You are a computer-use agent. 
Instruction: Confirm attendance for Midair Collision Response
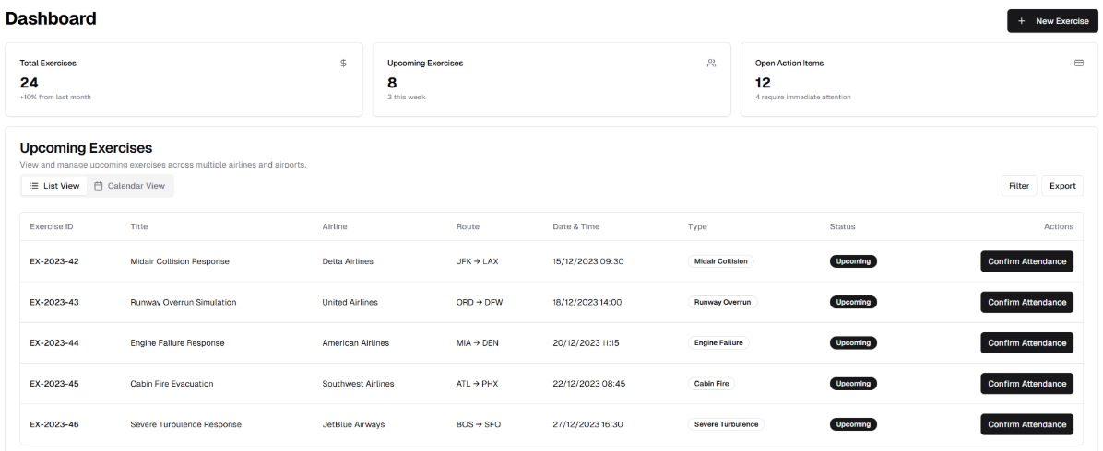(x=1027, y=261)
